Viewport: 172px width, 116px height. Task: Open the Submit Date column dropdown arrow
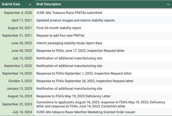(x=30, y=4)
